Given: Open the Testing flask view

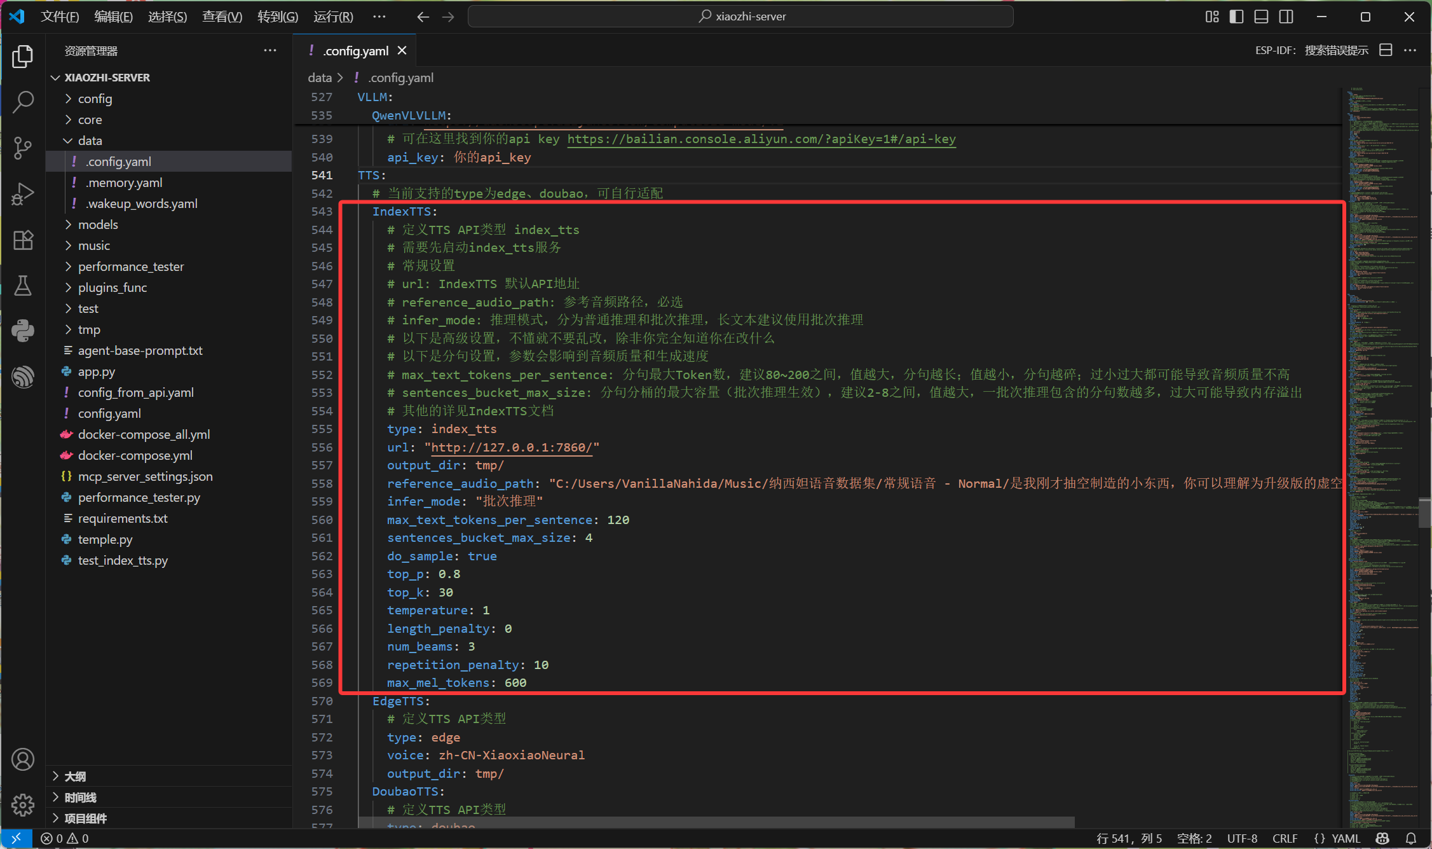Looking at the screenshot, I should point(23,286).
